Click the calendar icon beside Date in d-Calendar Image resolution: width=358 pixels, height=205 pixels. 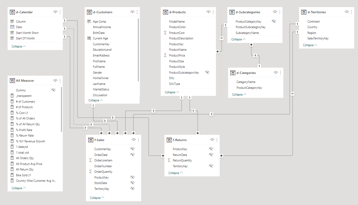coord(12,27)
